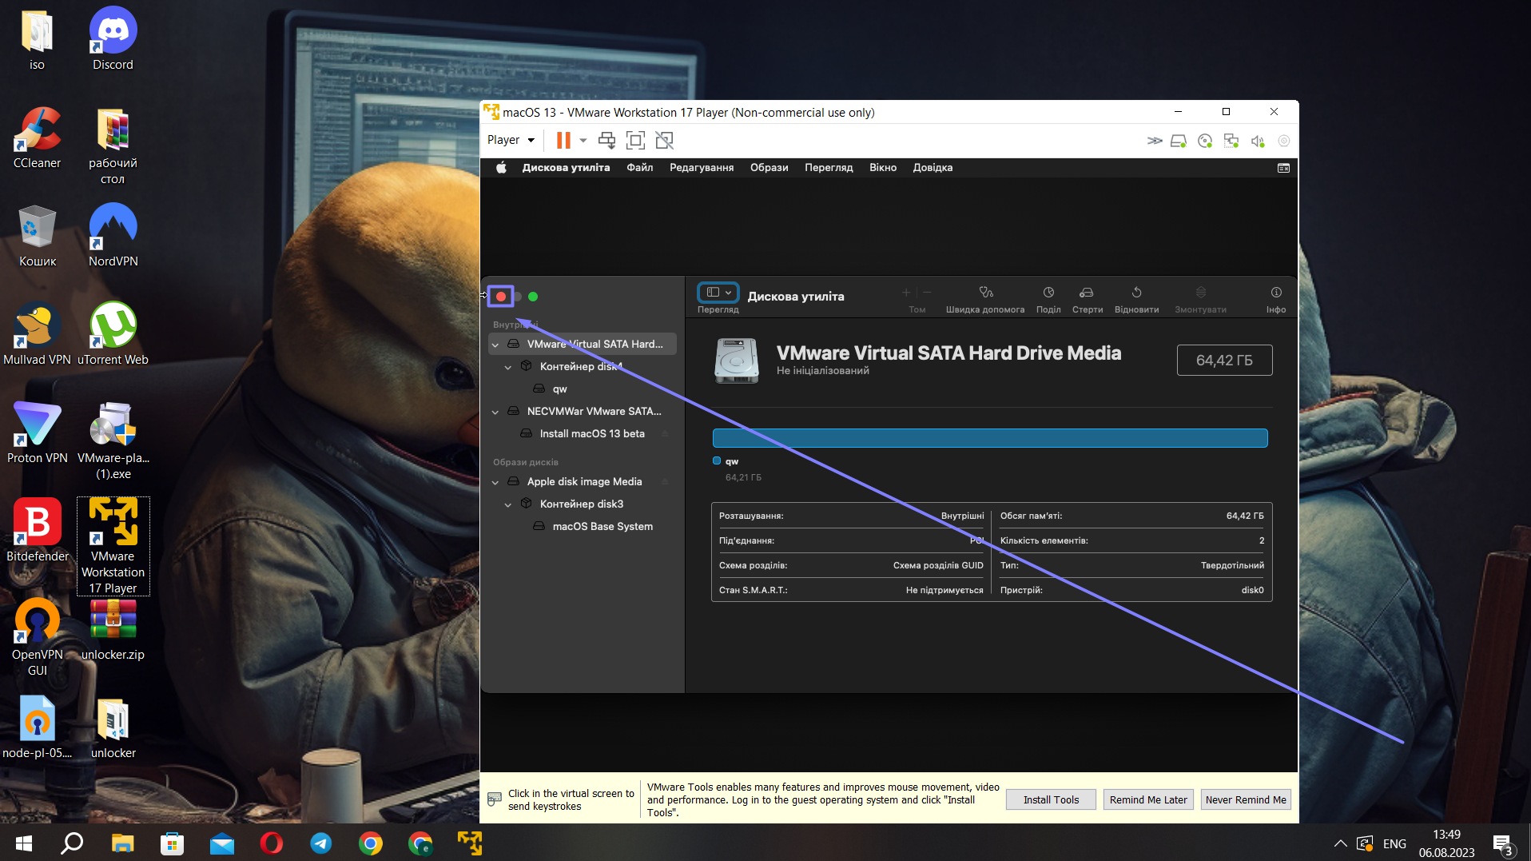Click the Швидка допомога (First Aid) icon

[x=985, y=293]
